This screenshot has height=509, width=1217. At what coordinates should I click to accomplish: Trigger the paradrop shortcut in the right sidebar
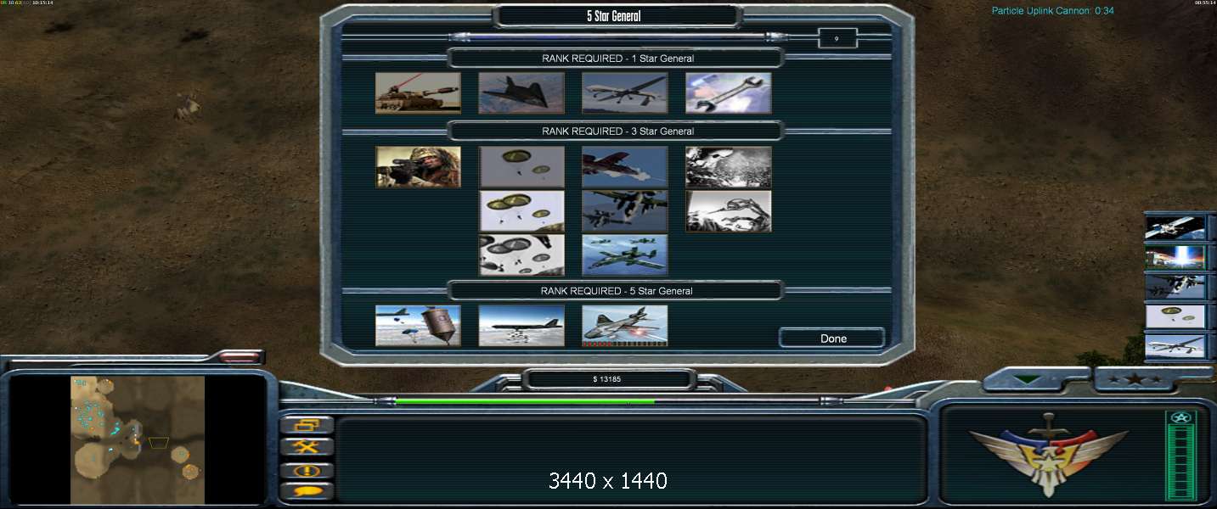click(1175, 316)
